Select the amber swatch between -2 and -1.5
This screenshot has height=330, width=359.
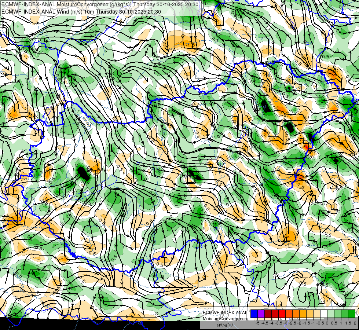pyautogui.click(x=303, y=314)
